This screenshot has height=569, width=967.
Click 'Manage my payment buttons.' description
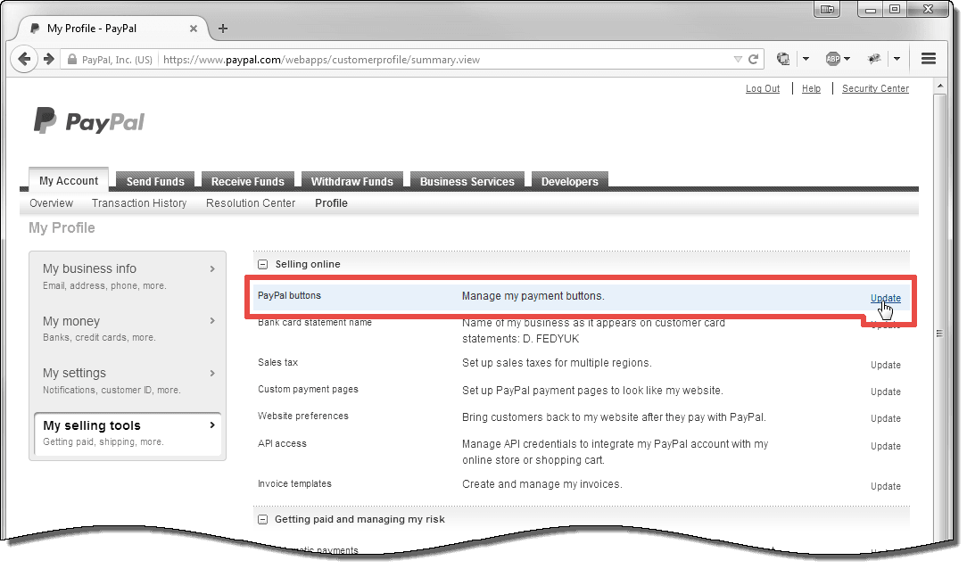(533, 296)
